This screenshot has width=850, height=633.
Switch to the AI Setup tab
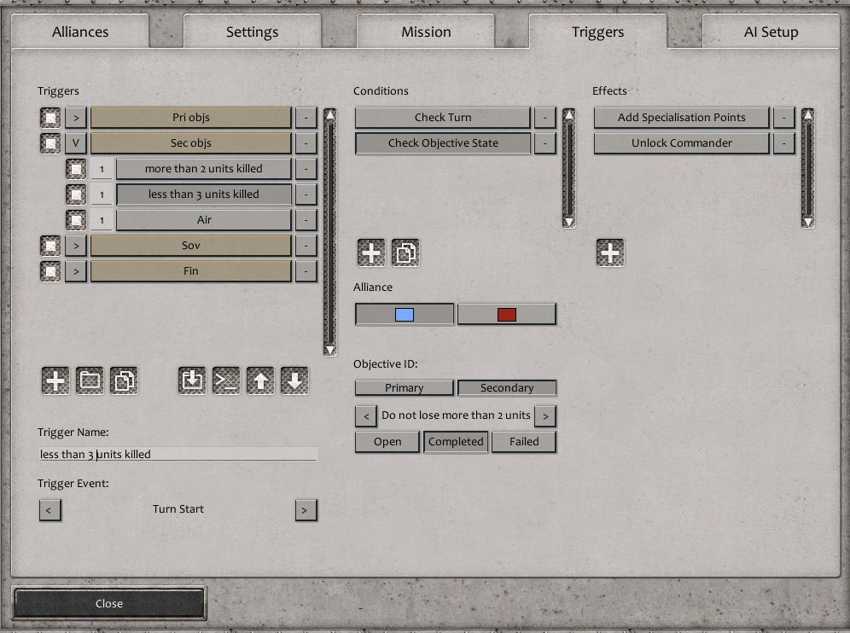(x=770, y=32)
